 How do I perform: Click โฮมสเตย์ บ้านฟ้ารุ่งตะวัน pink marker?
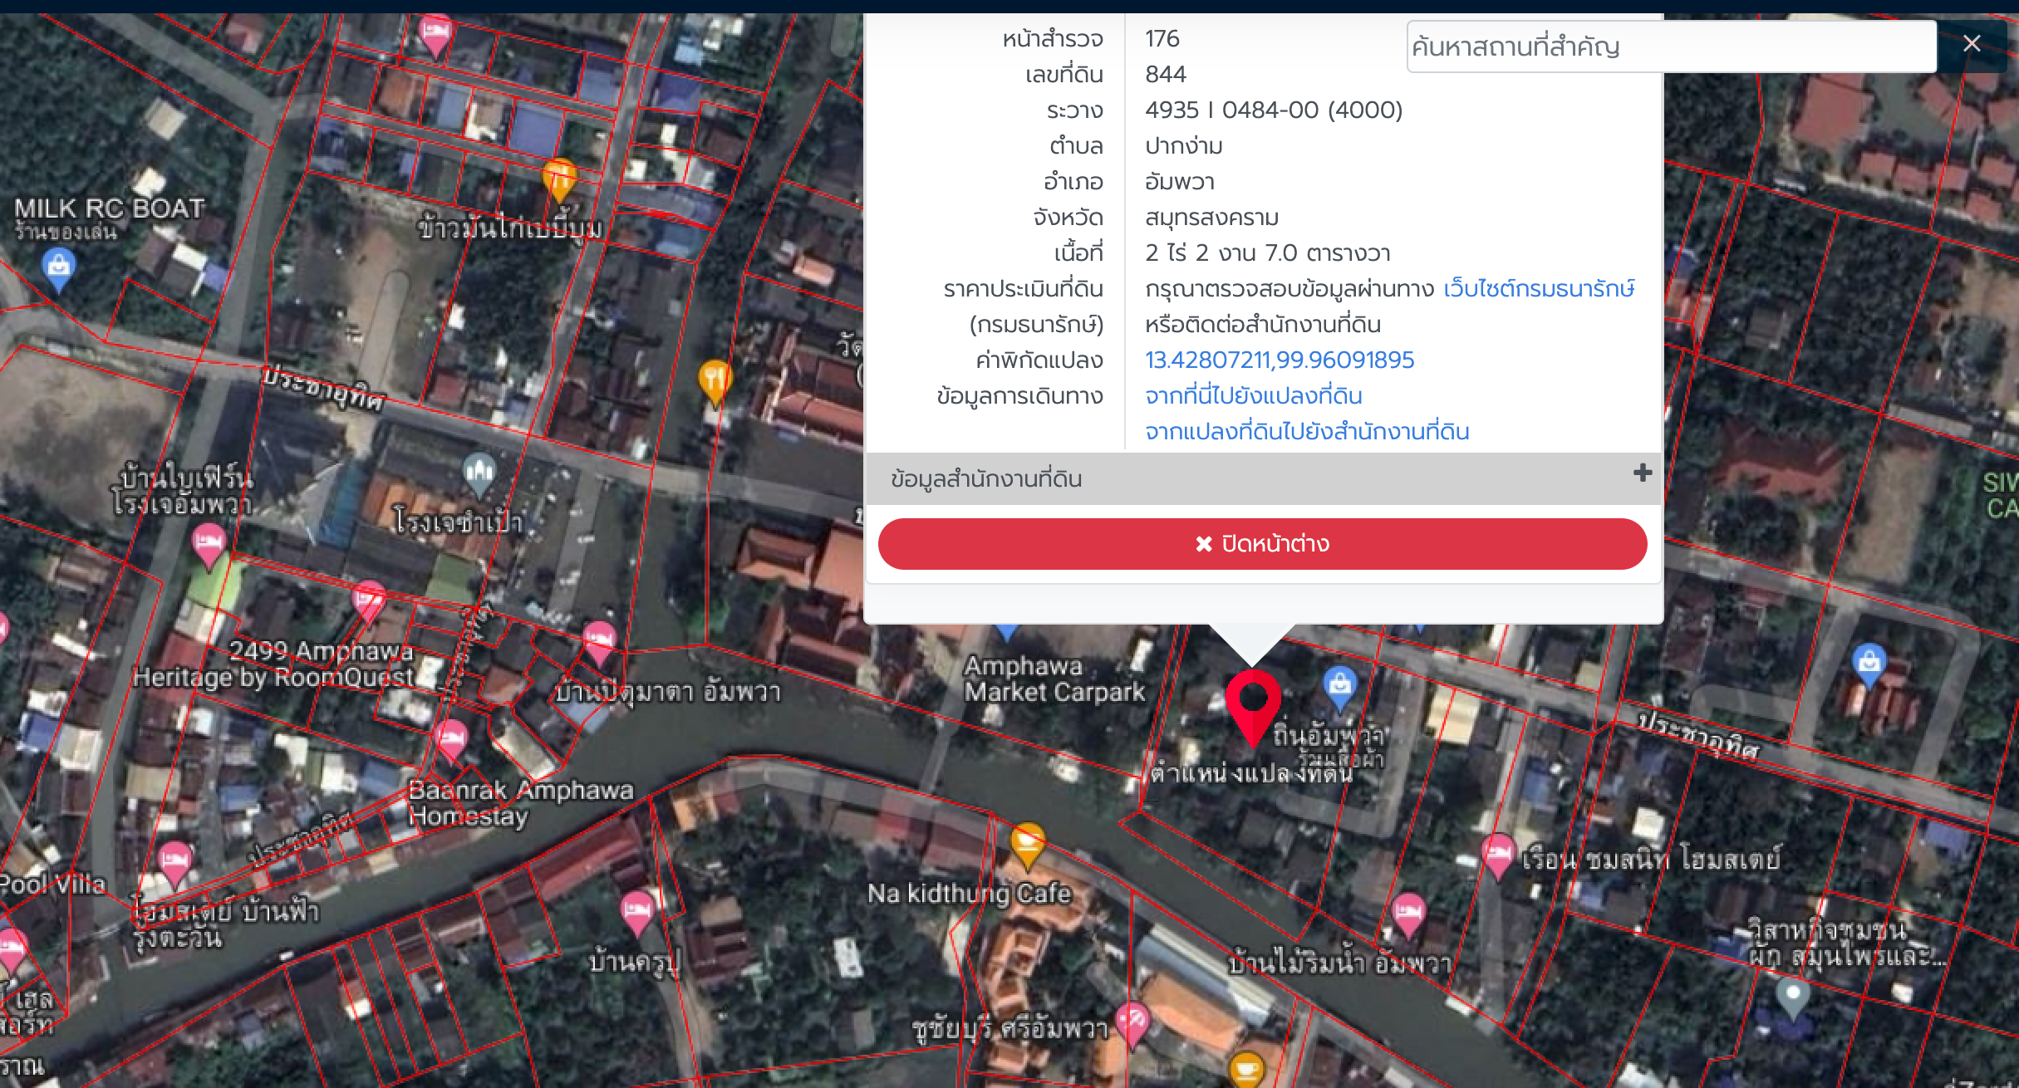point(174,863)
